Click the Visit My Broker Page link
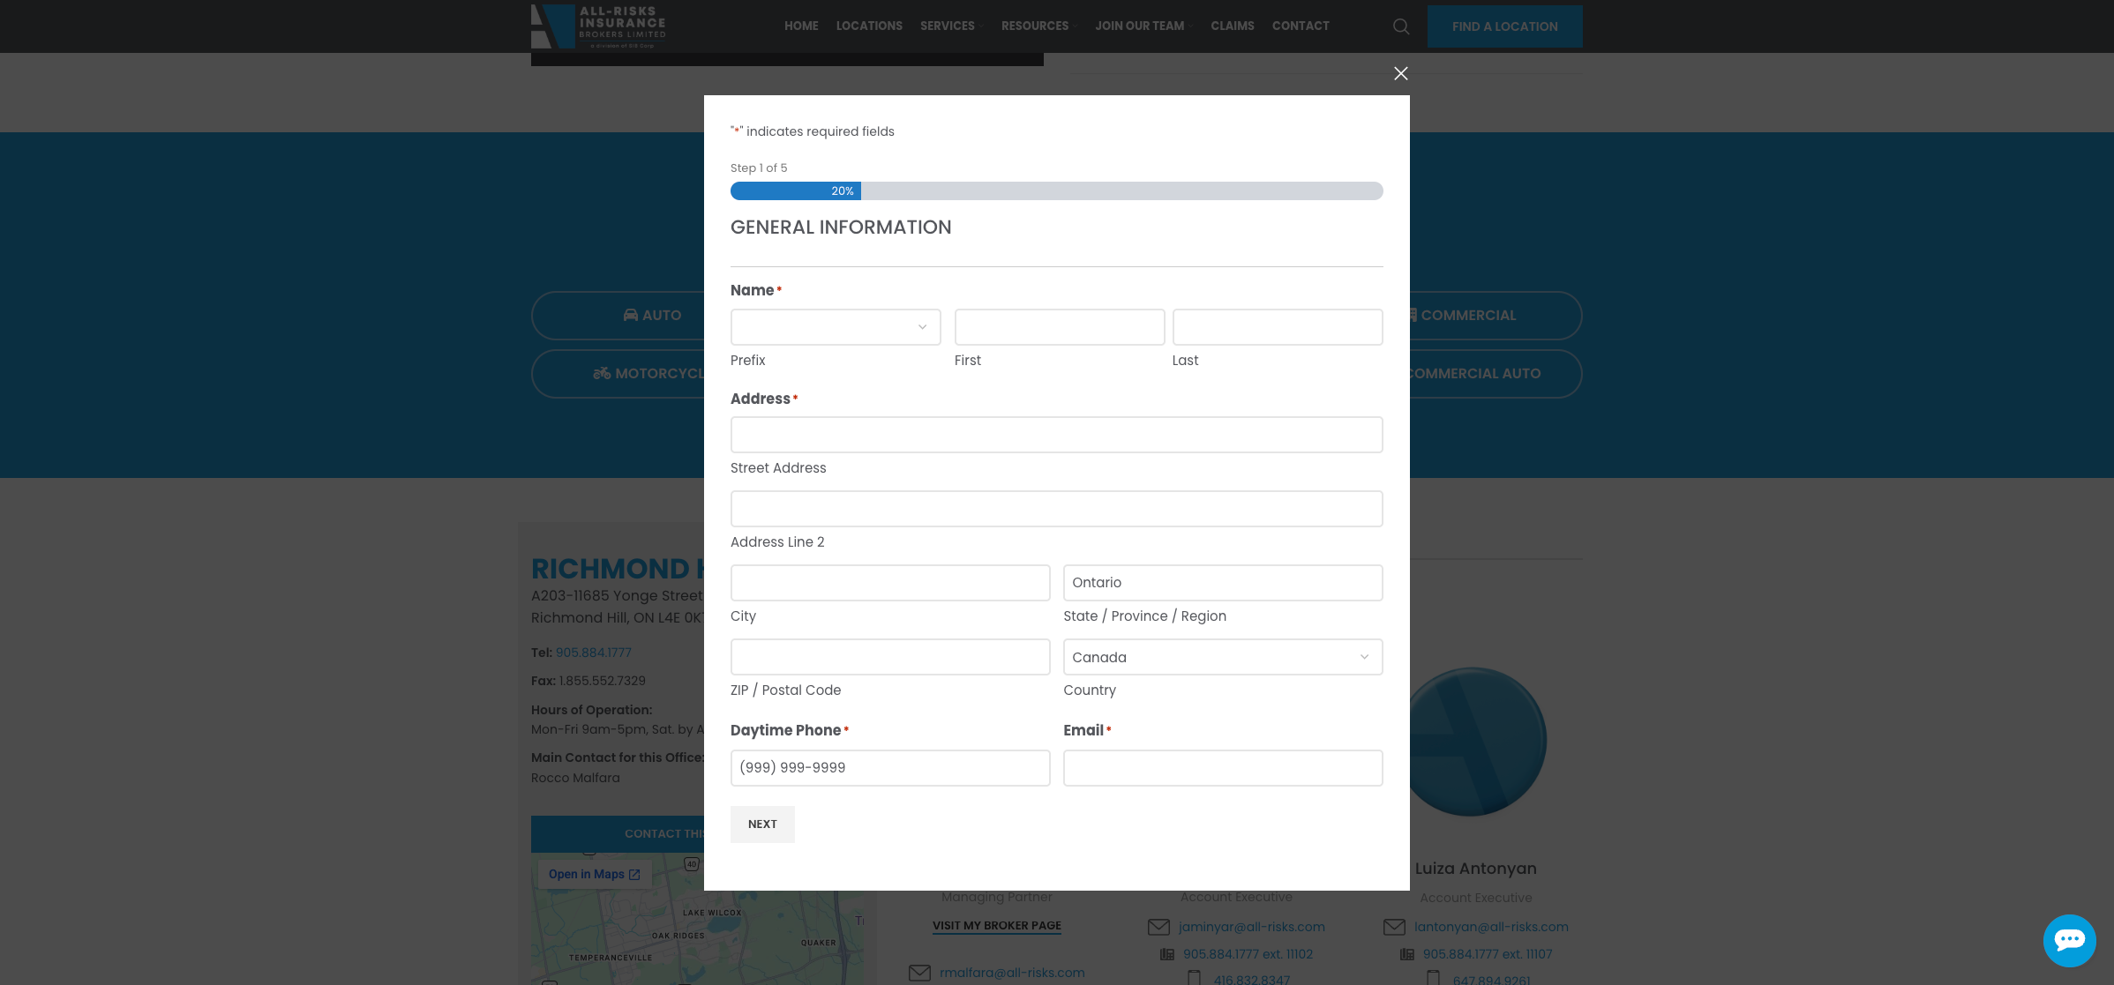This screenshot has width=2114, height=985. pyautogui.click(x=997, y=926)
